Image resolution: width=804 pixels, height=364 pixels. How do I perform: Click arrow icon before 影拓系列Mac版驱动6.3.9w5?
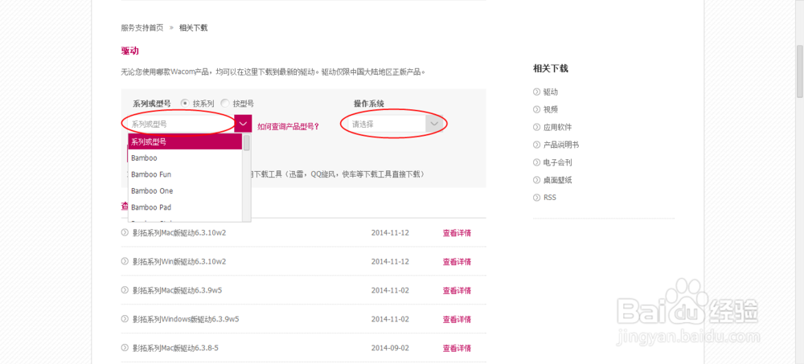[x=125, y=290]
